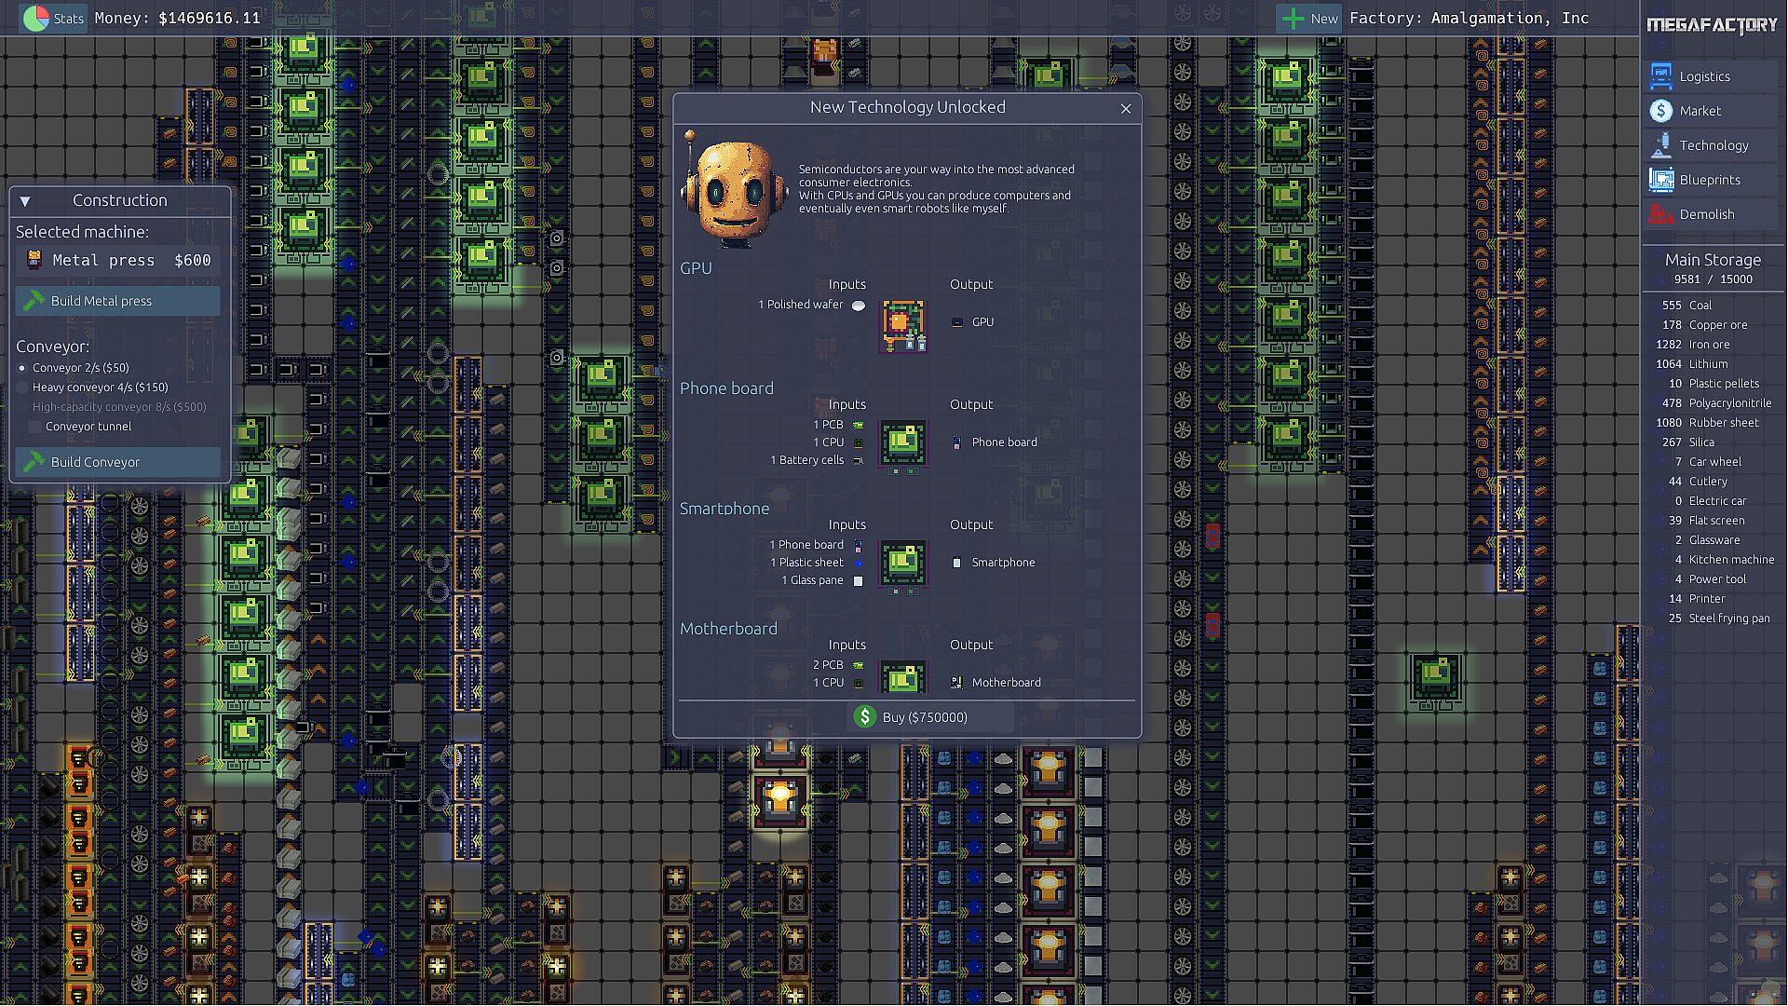Collapse the Construction panel triangle
1788x1006 pixels.
[25, 201]
